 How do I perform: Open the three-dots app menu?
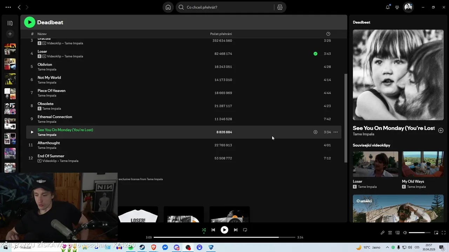coord(8,7)
